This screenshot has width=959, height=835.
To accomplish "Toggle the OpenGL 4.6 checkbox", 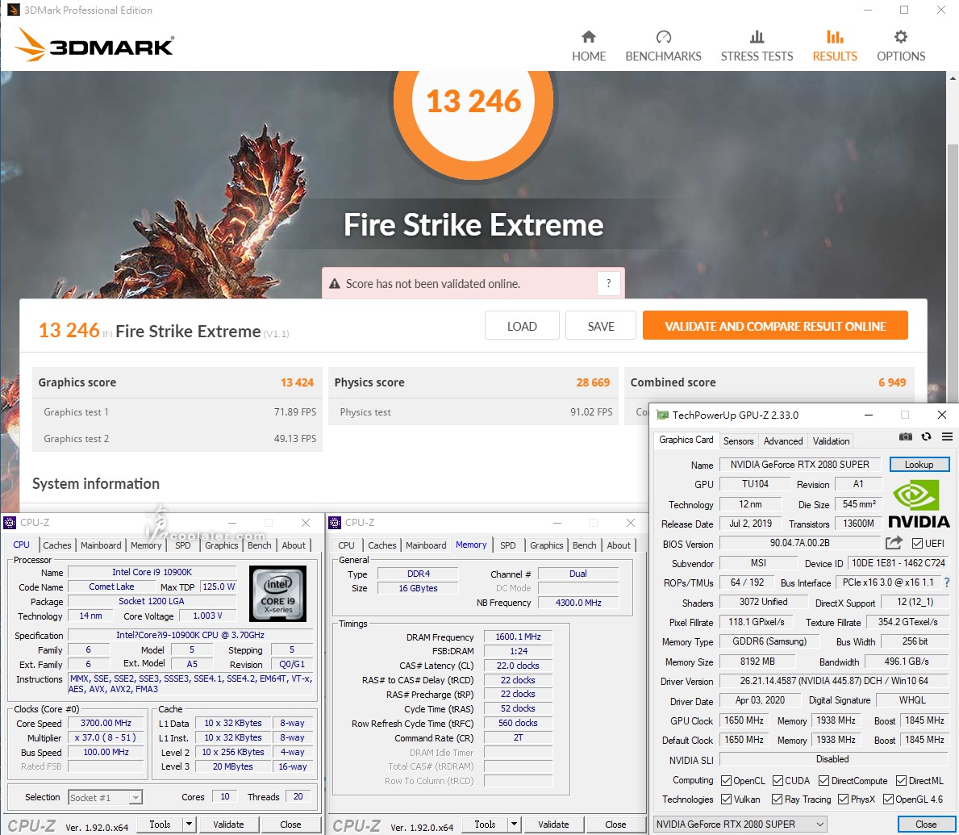I will 888,800.
